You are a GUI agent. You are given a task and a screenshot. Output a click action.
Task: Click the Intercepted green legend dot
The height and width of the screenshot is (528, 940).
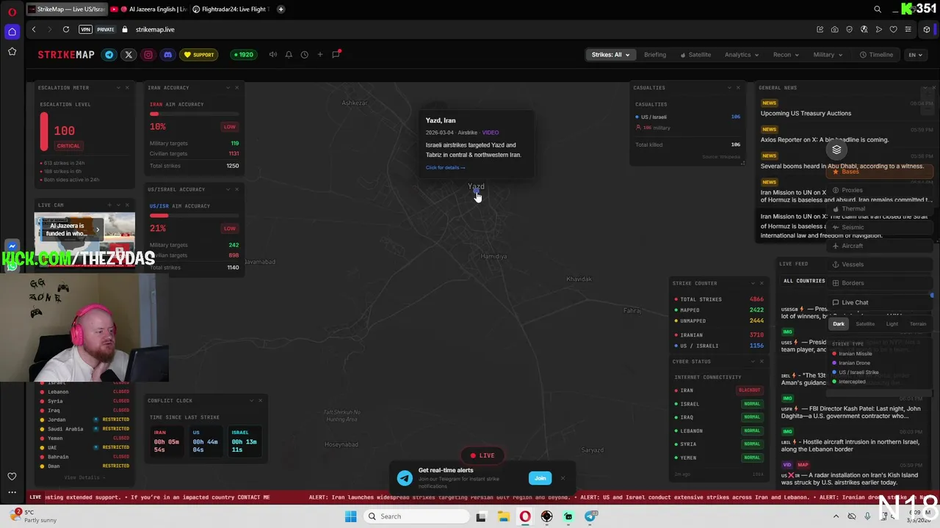pyautogui.click(x=834, y=381)
